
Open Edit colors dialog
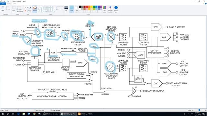tap(104, 9)
